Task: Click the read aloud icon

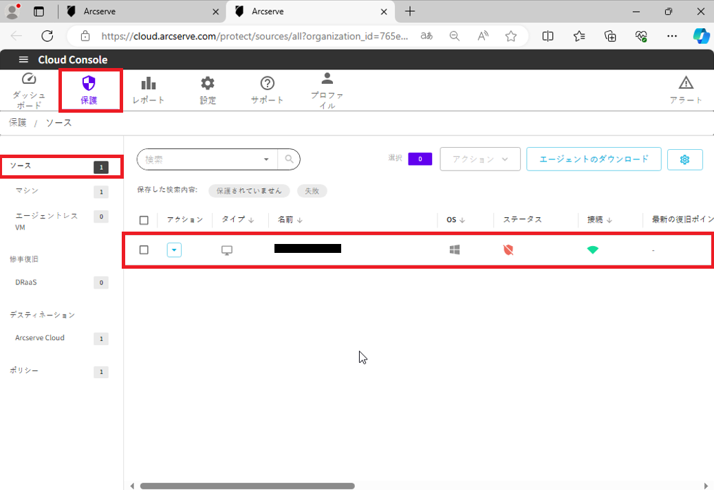Action: 483,36
